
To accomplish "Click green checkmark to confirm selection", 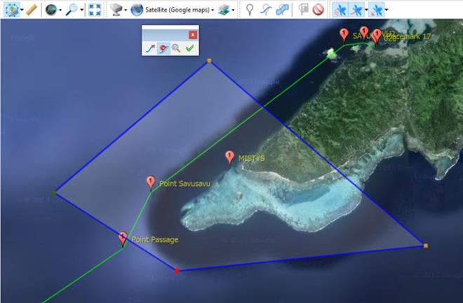I will pyautogui.click(x=189, y=48).
